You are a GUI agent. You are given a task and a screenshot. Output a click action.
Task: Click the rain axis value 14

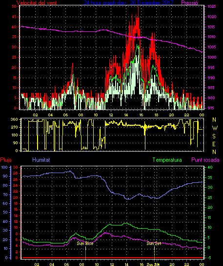[x=16, y=216]
